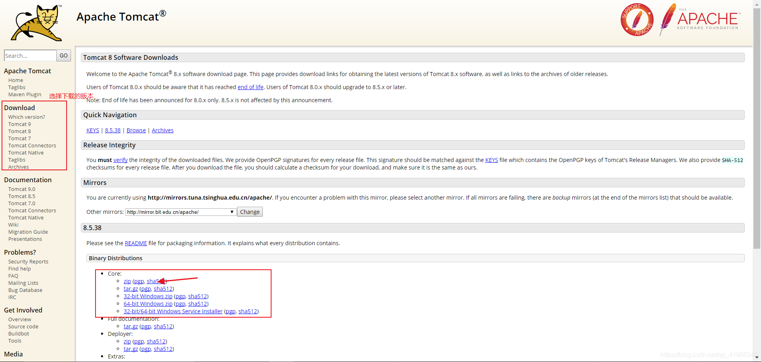
Task: Download the 64-bit Windows zip
Action: 148,304
